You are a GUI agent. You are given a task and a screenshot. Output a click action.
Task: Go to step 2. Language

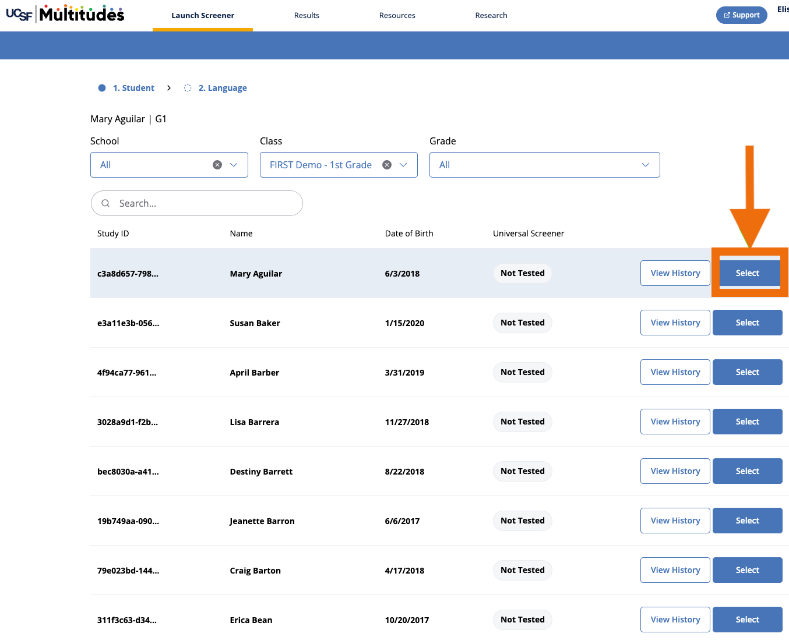pyautogui.click(x=223, y=88)
